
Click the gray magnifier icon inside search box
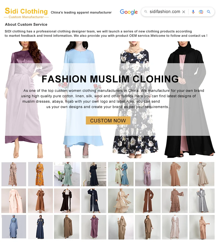coord(146,12)
